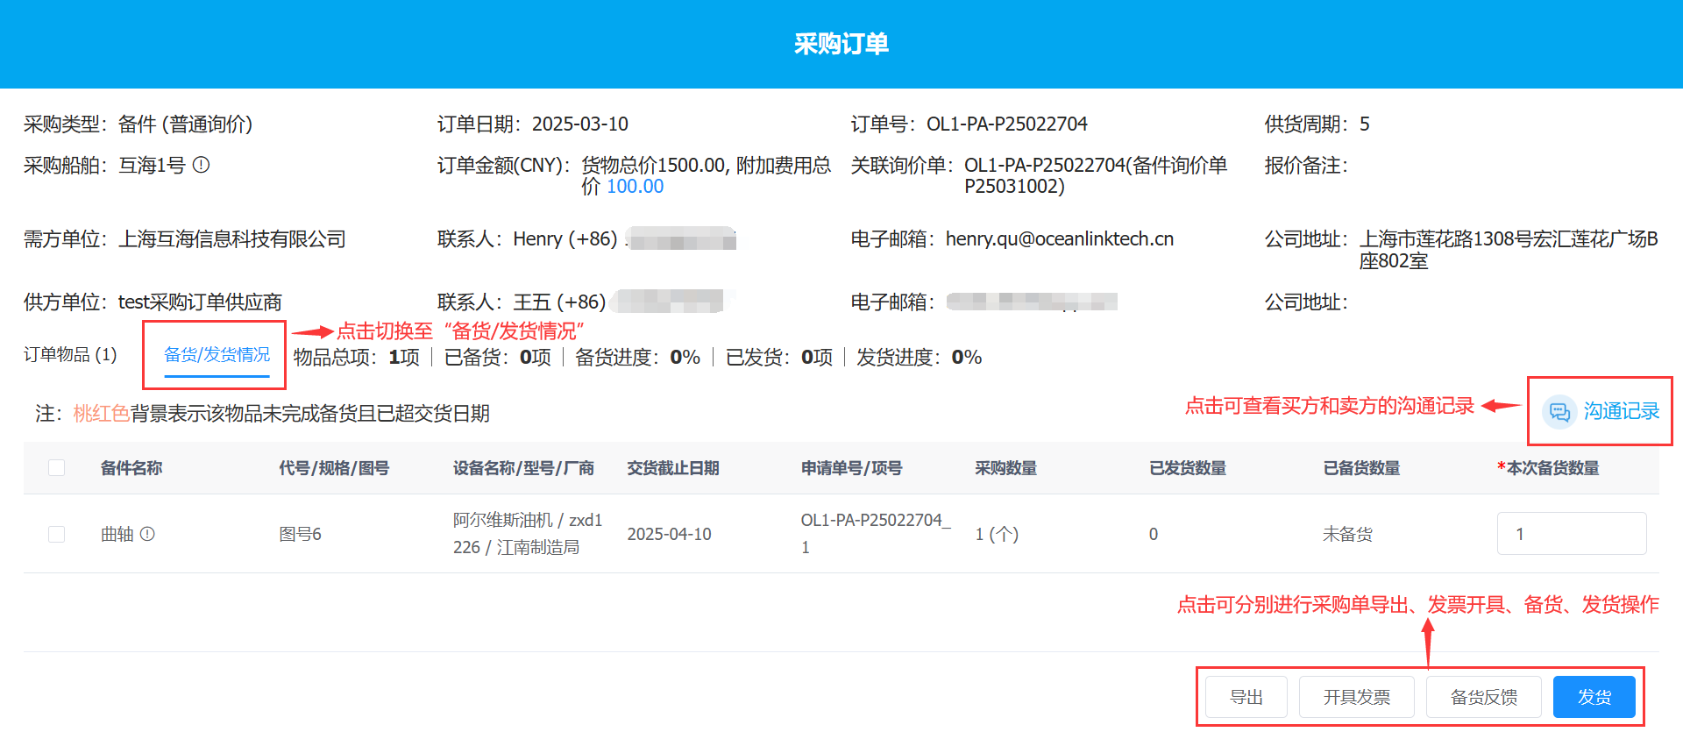Click the 本次备货数量 column header

(x=1548, y=468)
